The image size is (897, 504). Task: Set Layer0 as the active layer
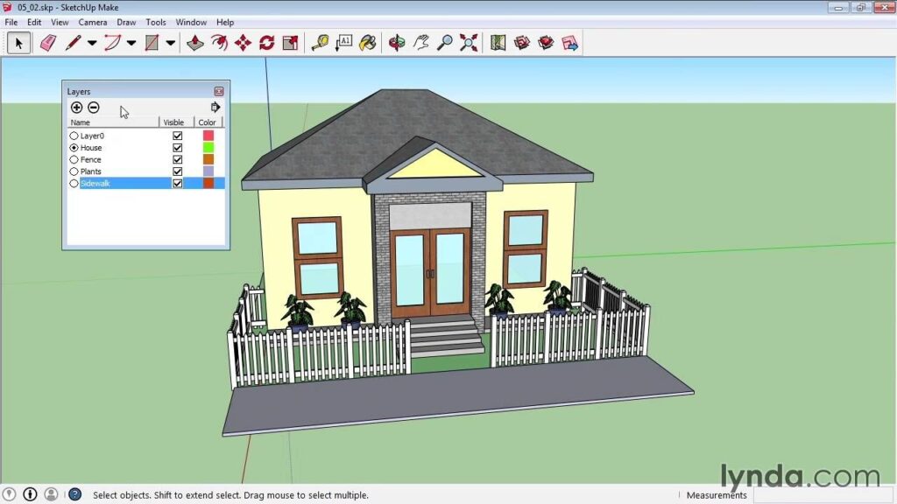(x=74, y=136)
